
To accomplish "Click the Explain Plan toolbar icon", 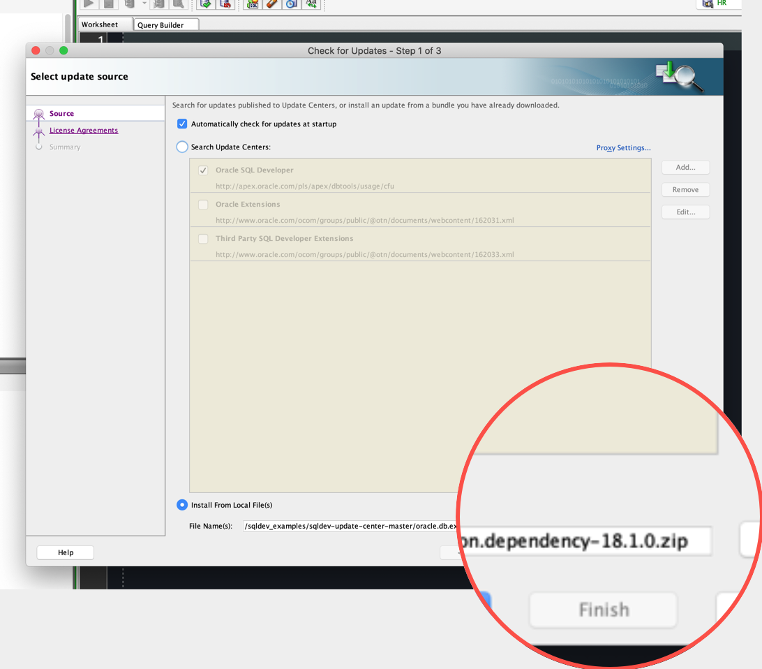I will coord(129,3).
